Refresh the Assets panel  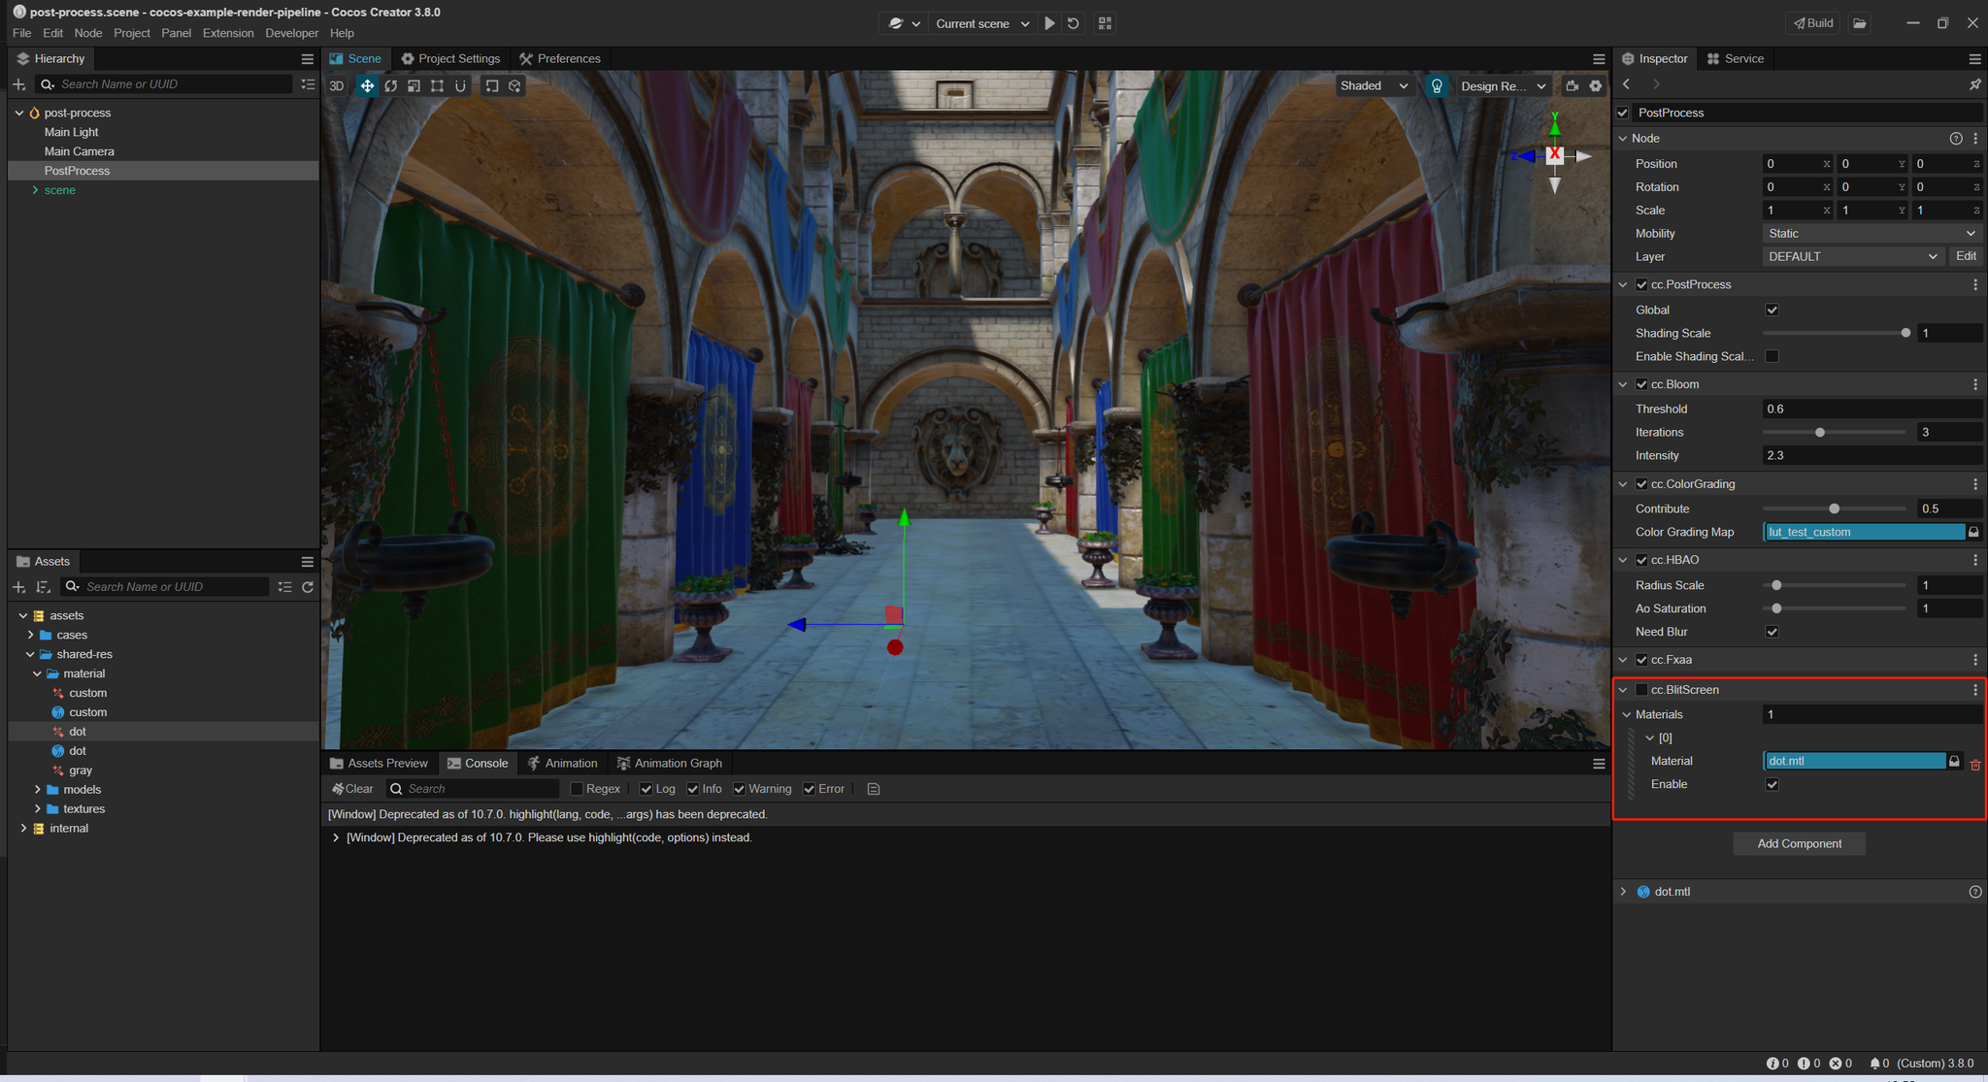click(x=308, y=587)
